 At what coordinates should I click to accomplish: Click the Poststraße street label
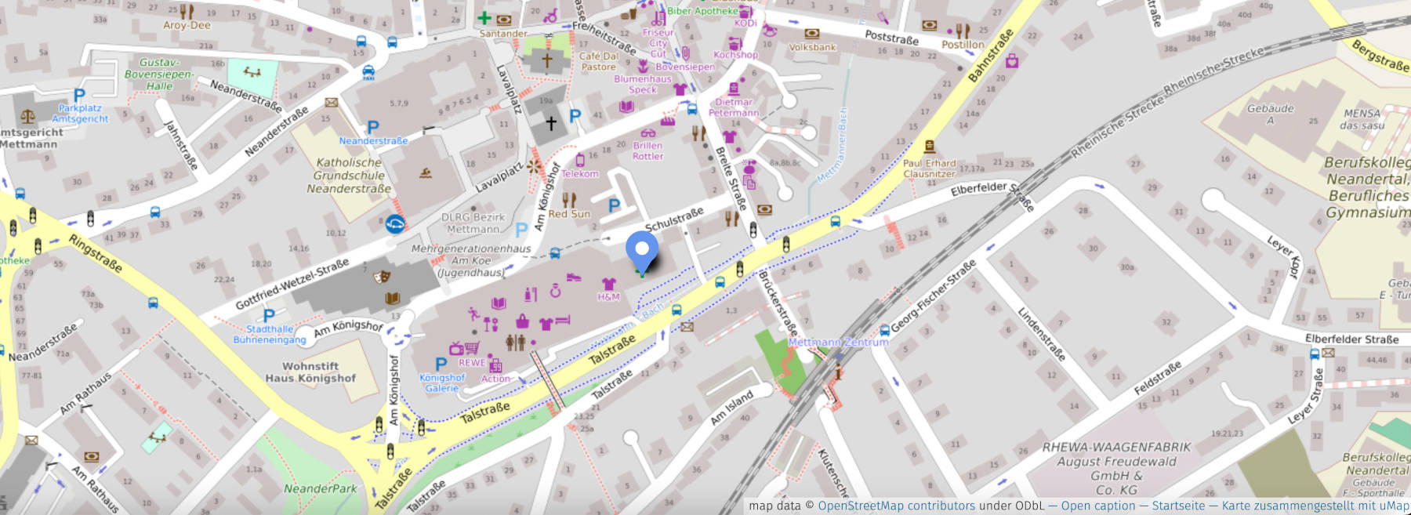tap(891, 37)
